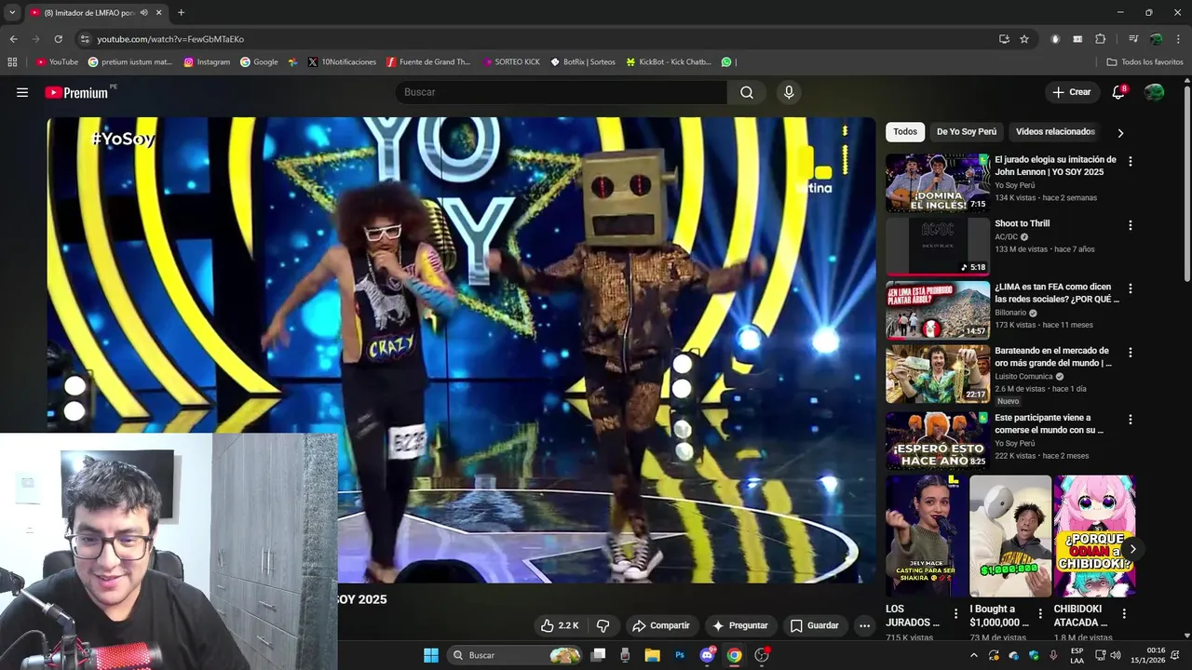Screen dimensions: 1192x670
Task: Open the YouTube bookmark
Action: (x=57, y=62)
